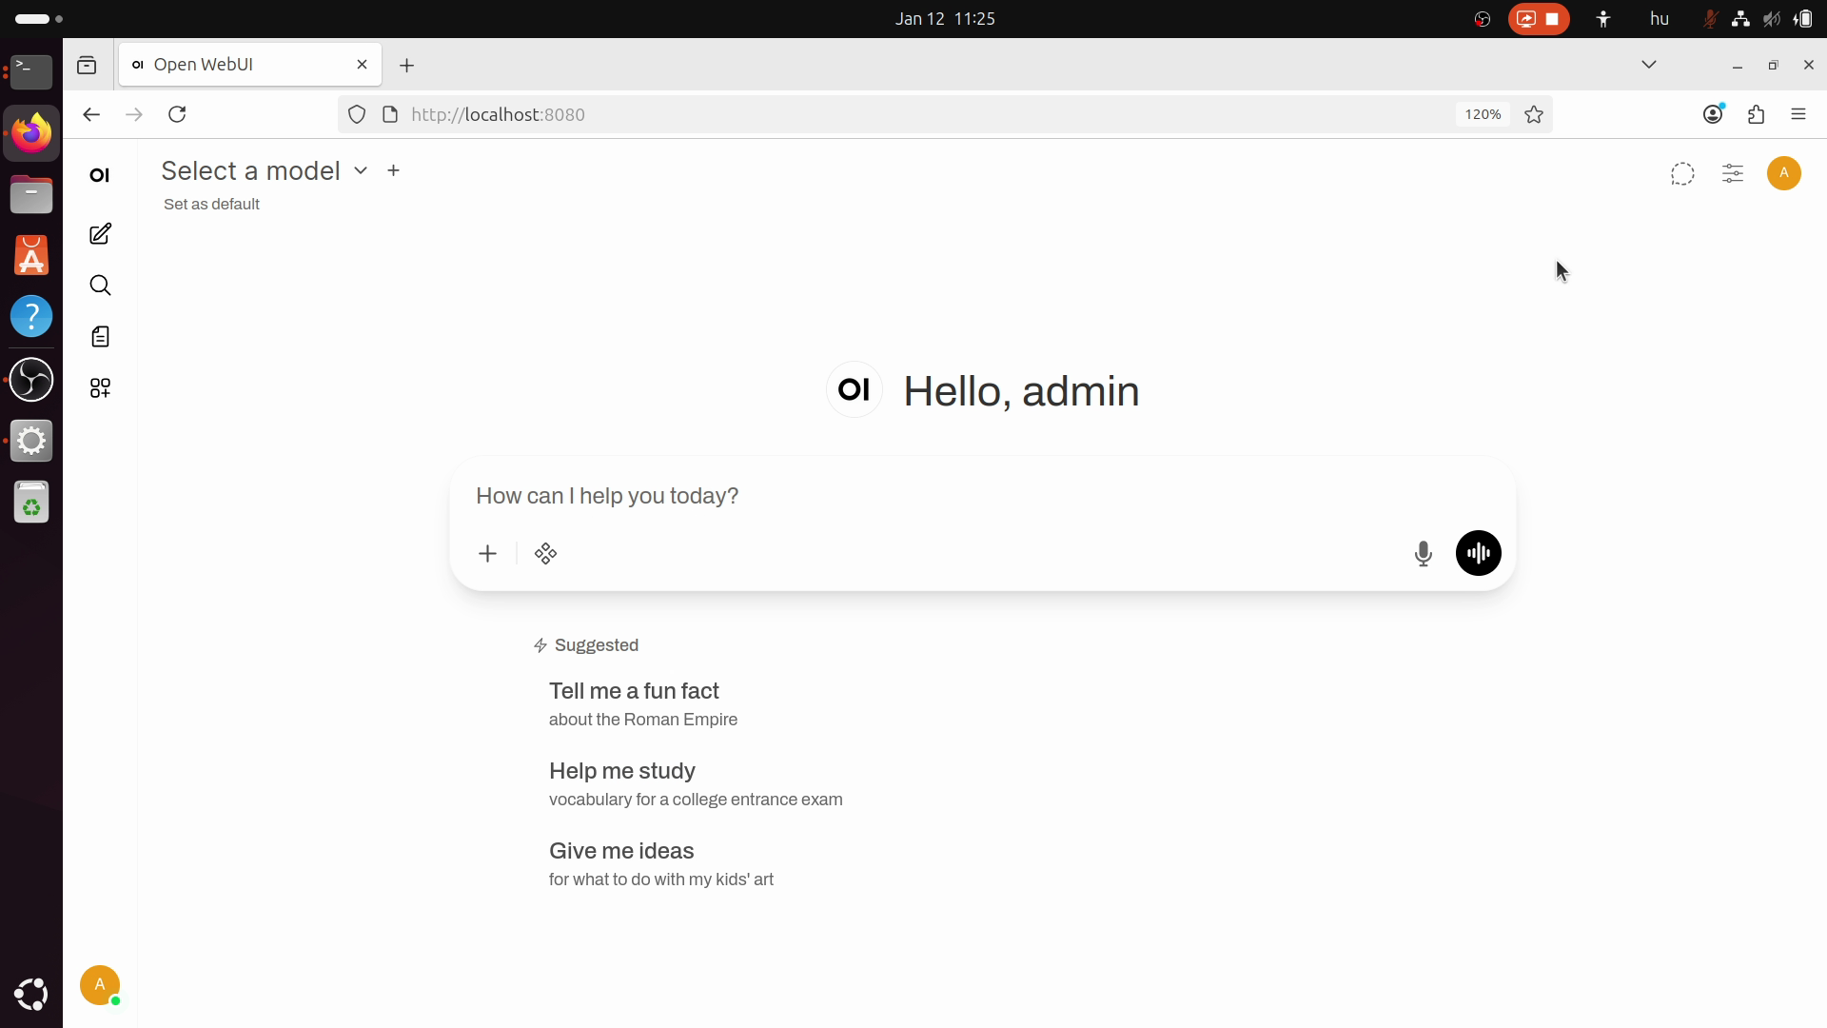Screen dimensions: 1827x1028
Task: Click the admin avatar in the top right
Action: [x=1784, y=173]
